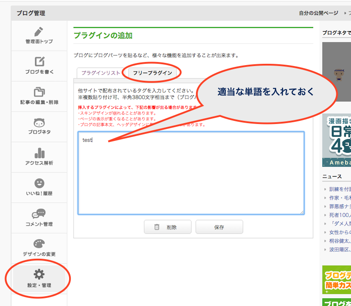The width and height of the screenshot is (351, 306).
Task: Open 自分の公開ページ link
Action: [x=318, y=13]
